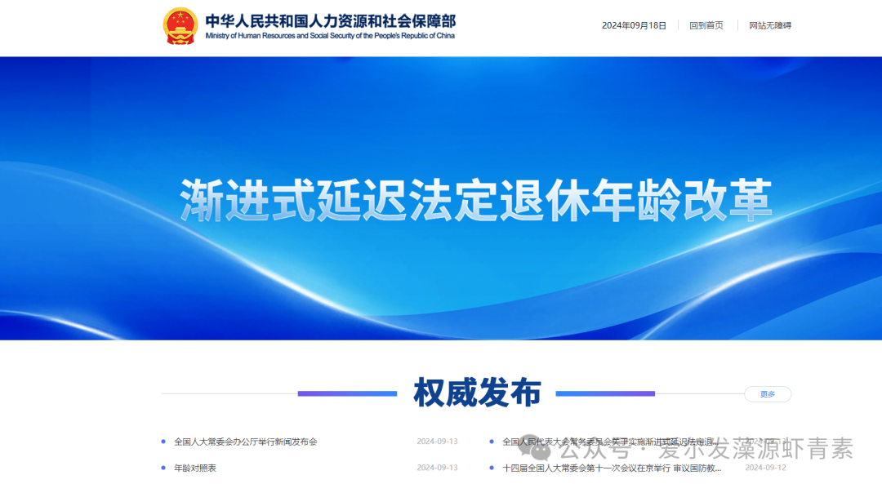Click the bullet before 全国人民代表大会常务委员会 item
Viewport: 882px width, 484px height.
493,441
